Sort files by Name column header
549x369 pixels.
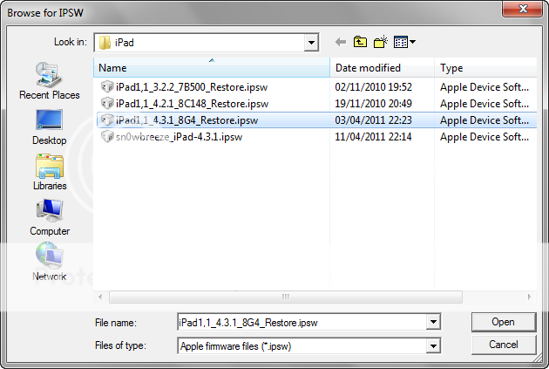point(212,68)
